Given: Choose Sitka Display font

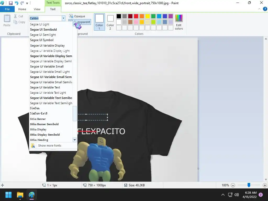Looking at the screenshot, I should click(51, 129).
